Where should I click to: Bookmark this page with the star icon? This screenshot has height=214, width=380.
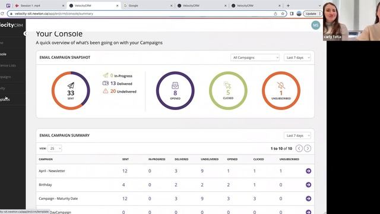(283, 14)
